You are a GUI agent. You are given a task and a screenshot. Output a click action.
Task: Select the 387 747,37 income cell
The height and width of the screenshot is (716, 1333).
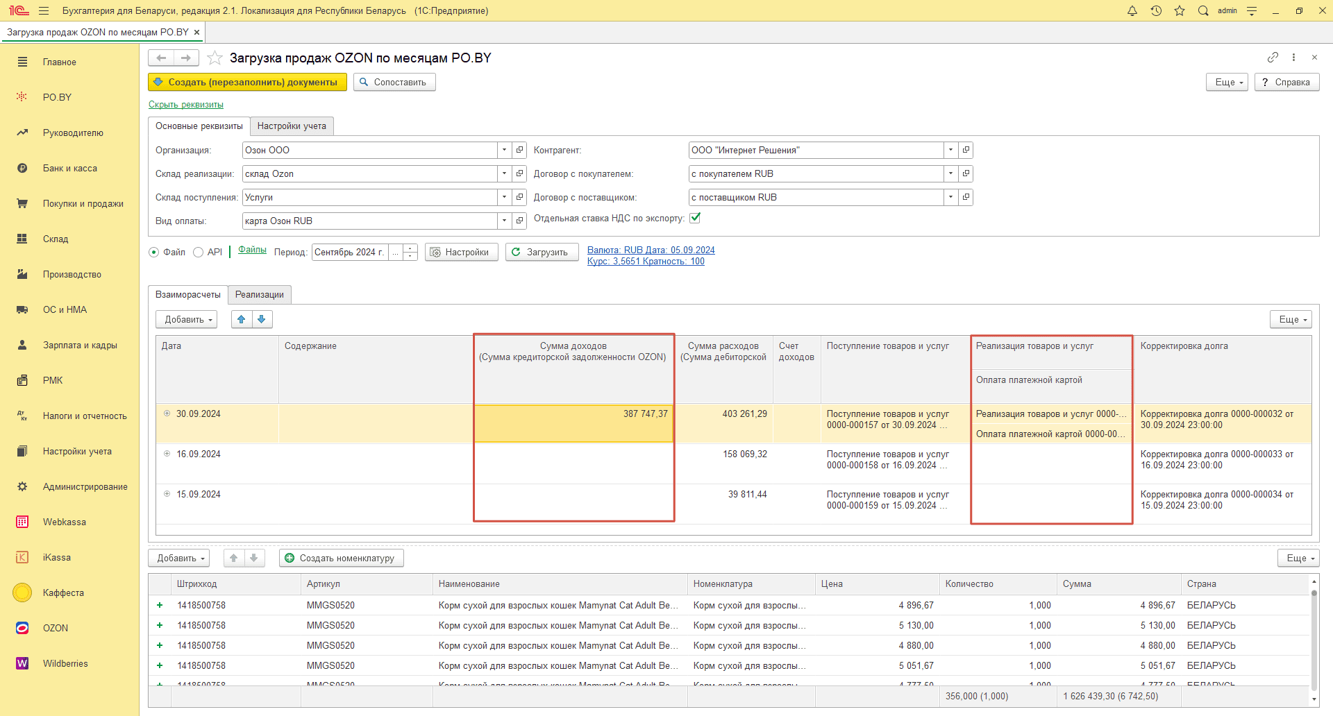[573, 423]
